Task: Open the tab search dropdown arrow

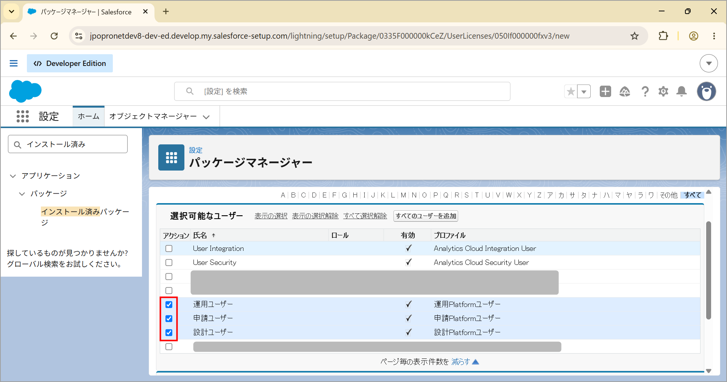Action: (12, 11)
